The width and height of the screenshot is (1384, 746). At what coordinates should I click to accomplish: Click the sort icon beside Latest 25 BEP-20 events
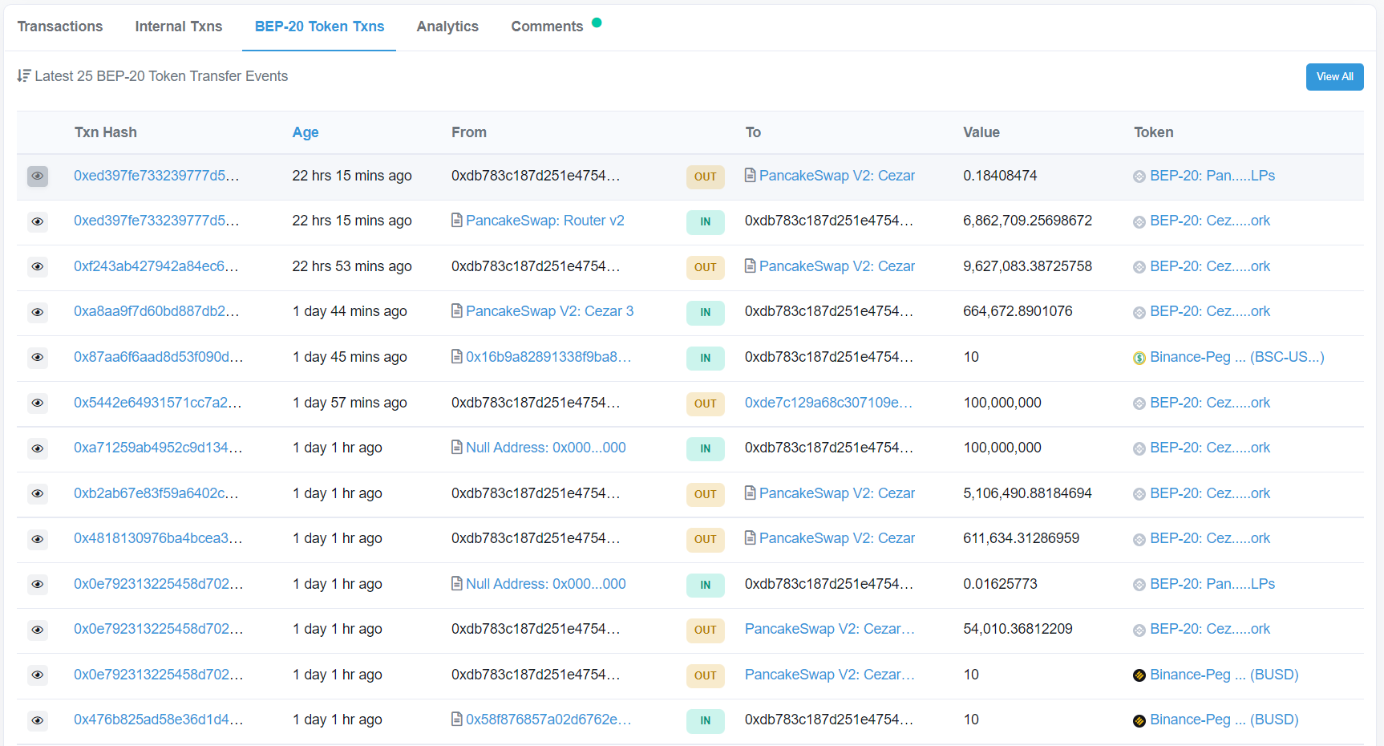click(24, 75)
